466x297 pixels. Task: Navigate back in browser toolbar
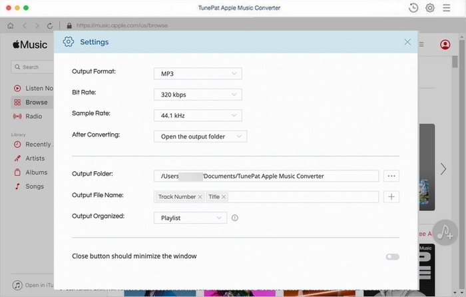point(25,25)
